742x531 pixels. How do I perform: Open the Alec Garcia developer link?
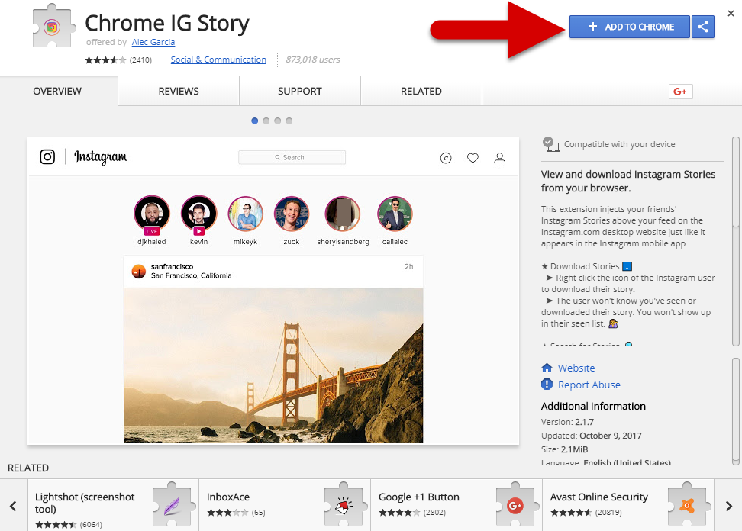[x=153, y=43]
